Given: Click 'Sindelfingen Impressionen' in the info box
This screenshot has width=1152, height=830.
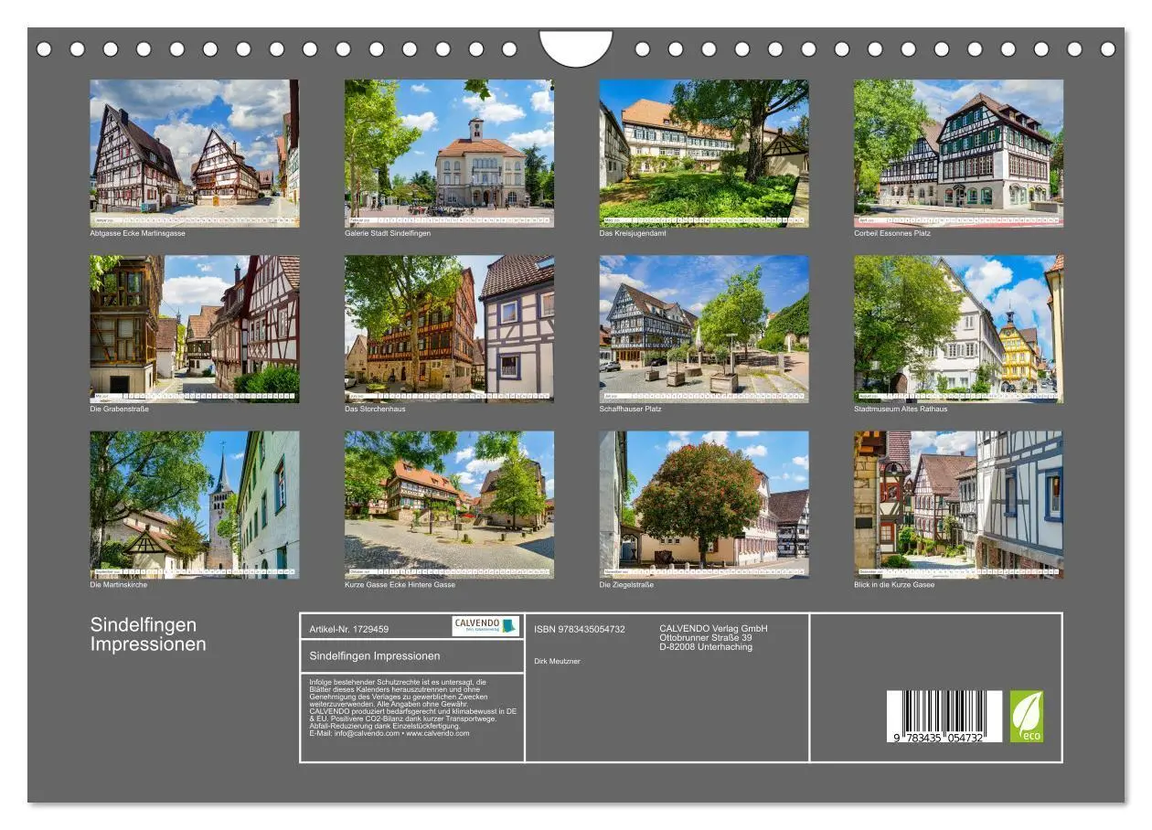Looking at the screenshot, I should coord(375,655).
